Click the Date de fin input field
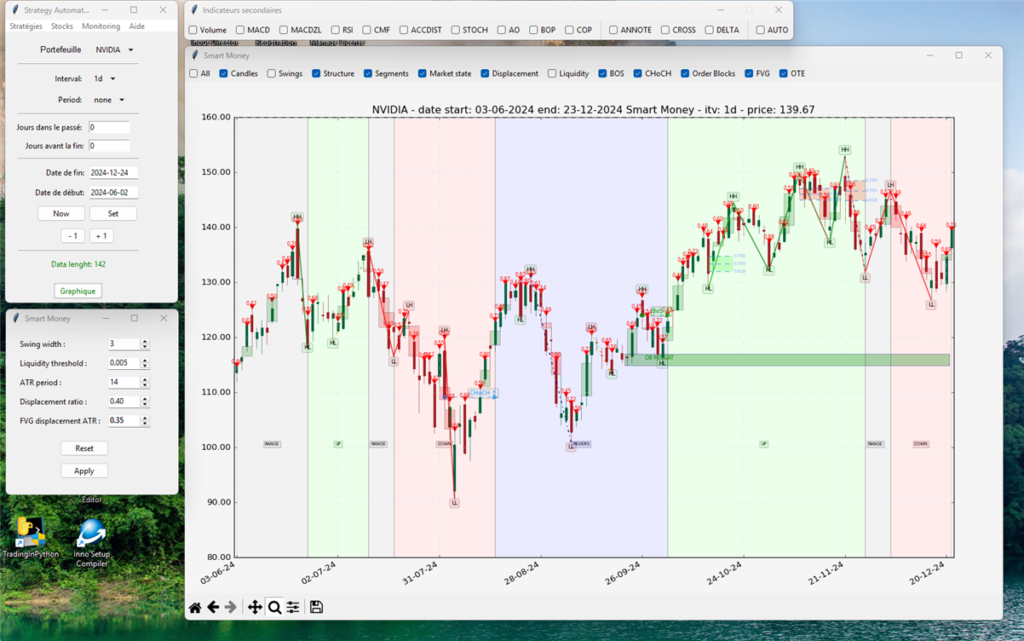 (113, 173)
